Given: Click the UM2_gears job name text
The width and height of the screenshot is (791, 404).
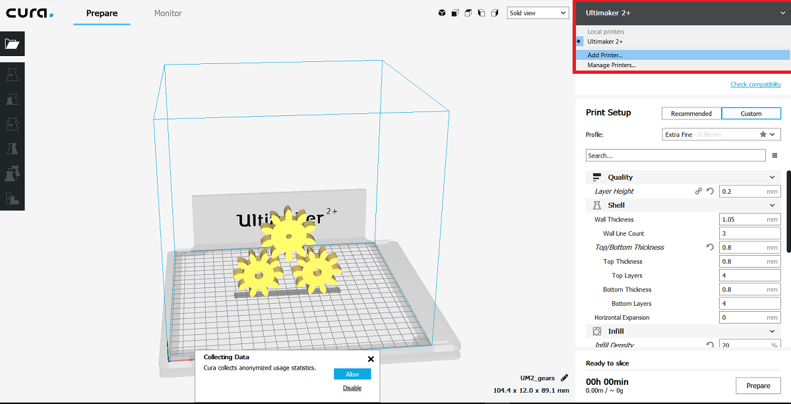Looking at the screenshot, I should coord(538,378).
